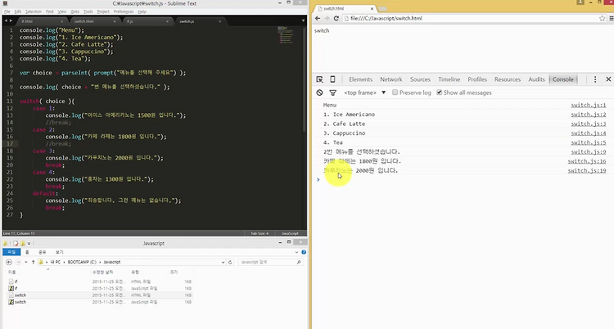Open the Tab Size: 4 selector

point(260,233)
